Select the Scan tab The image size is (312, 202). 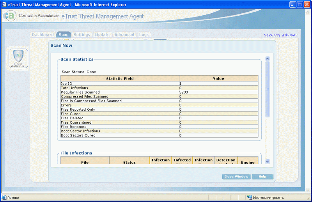coord(64,35)
